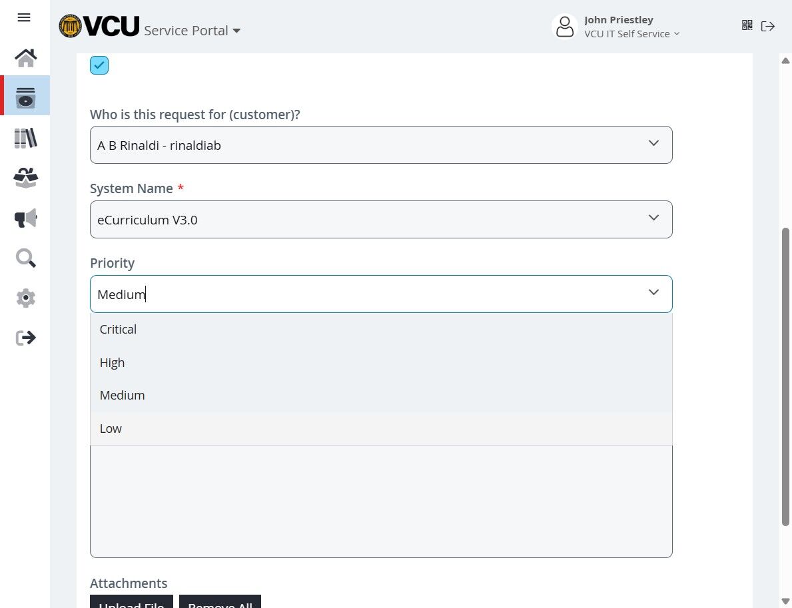
Task: Click the page vertical scrollbar thumb
Action: [785, 376]
